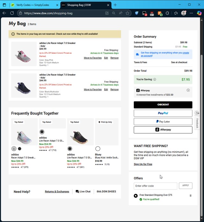The width and height of the screenshot is (204, 222).
Task: Remove the Free Standard Shipping offer trash icon
Action: (x=191, y=195)
